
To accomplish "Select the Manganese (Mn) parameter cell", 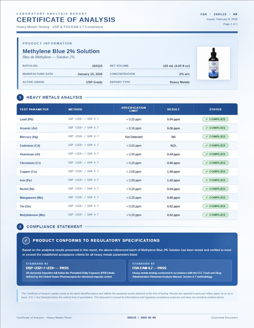I will pos(41,198).
